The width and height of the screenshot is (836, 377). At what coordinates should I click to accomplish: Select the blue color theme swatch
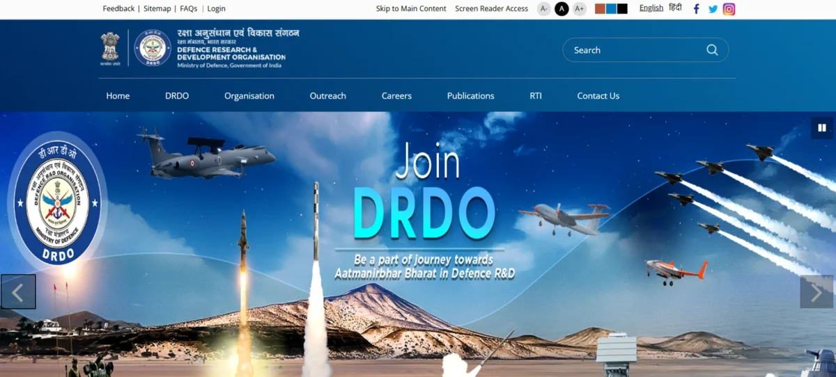[x=611, y=9]
